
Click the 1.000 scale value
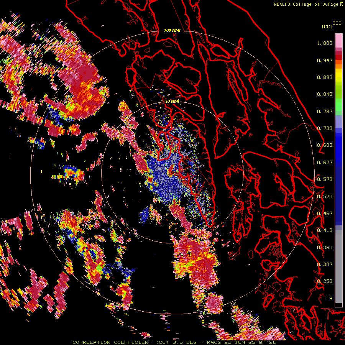[x=325, y=43]
